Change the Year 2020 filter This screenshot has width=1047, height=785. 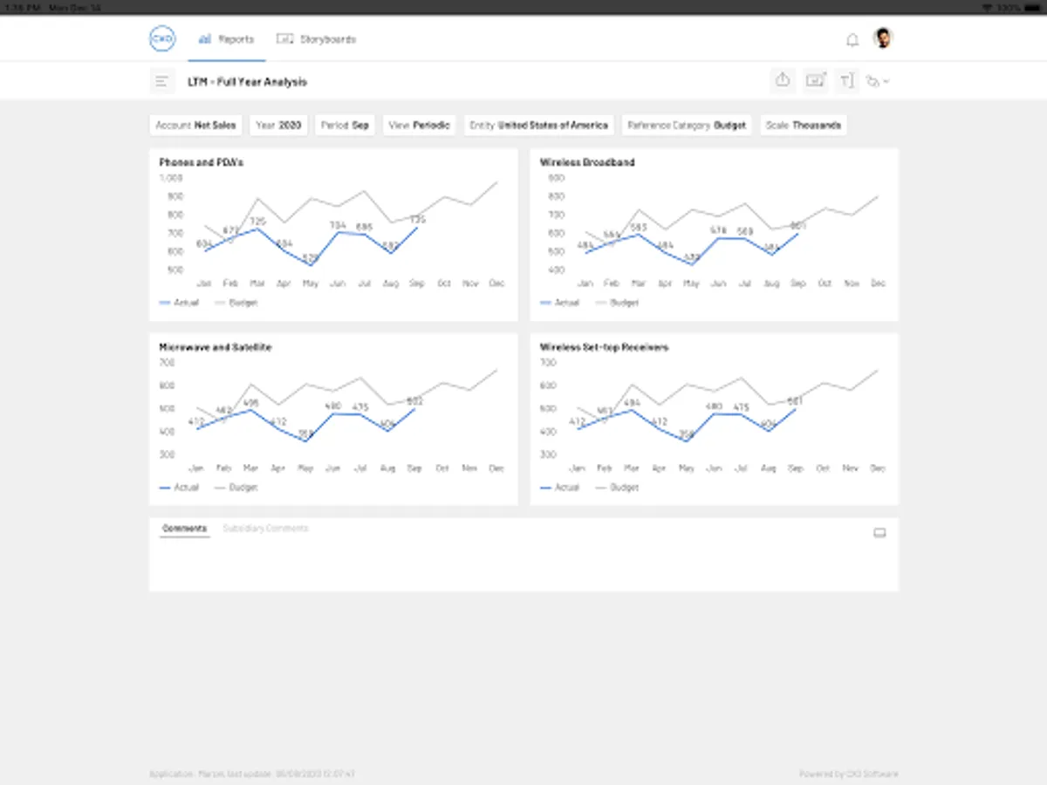(x=278, y=126)
